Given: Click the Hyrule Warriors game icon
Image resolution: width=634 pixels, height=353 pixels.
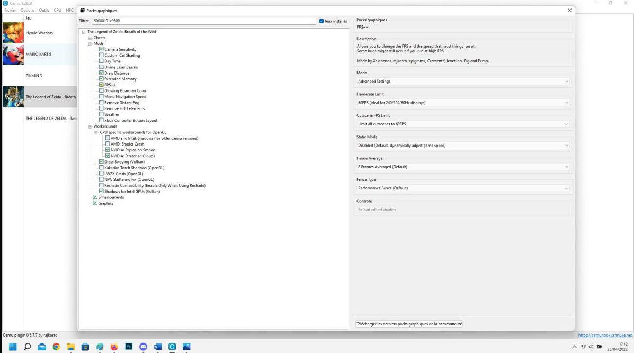Looking at the screenshot, I should click(13, 33).
